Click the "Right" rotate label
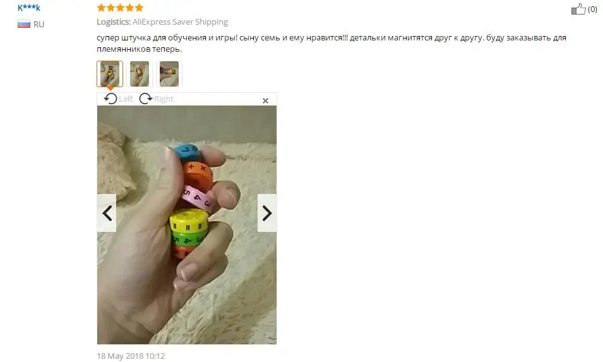 (164, 99)
